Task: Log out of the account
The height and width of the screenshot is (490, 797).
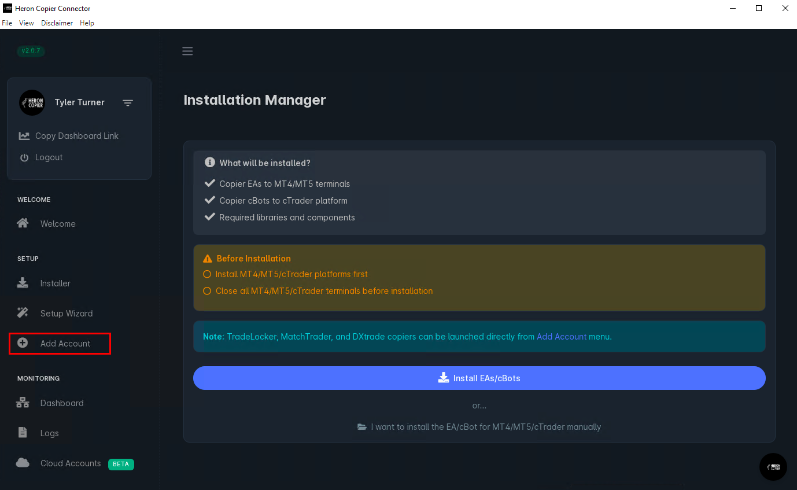Action: 49,157
